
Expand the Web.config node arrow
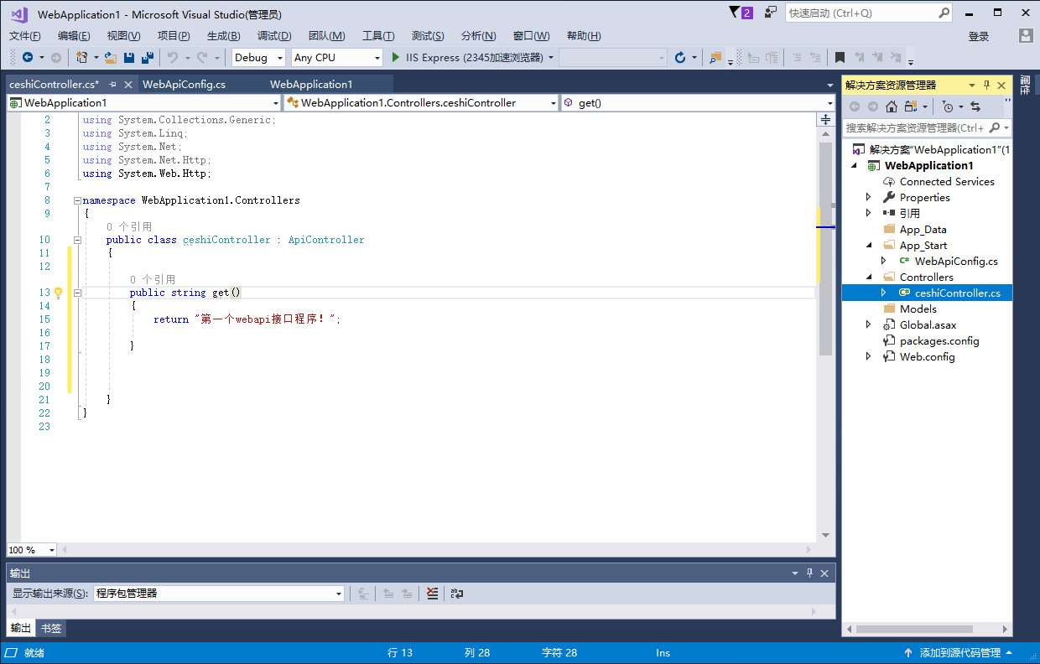click(869, 357)
